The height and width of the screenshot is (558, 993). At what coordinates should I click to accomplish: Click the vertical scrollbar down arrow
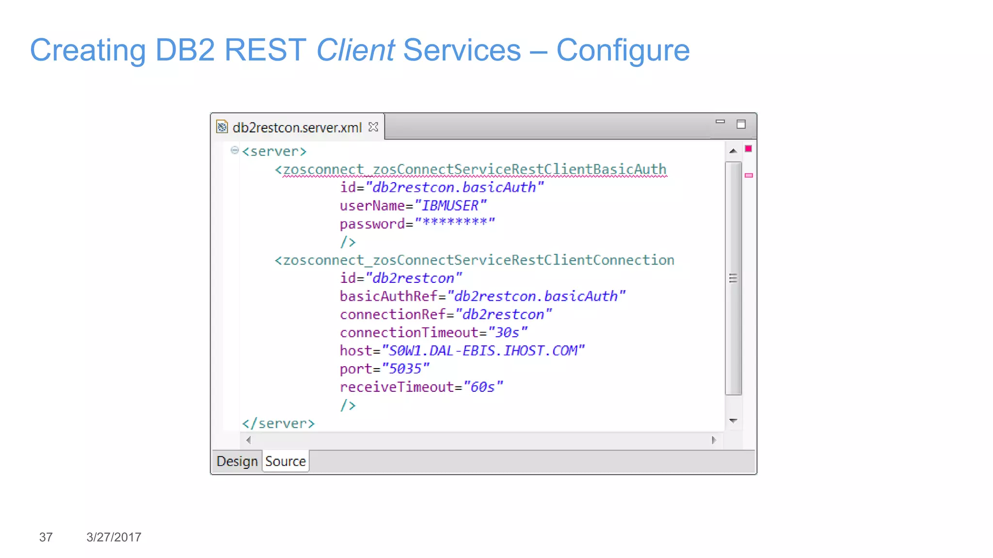point(733,420)
